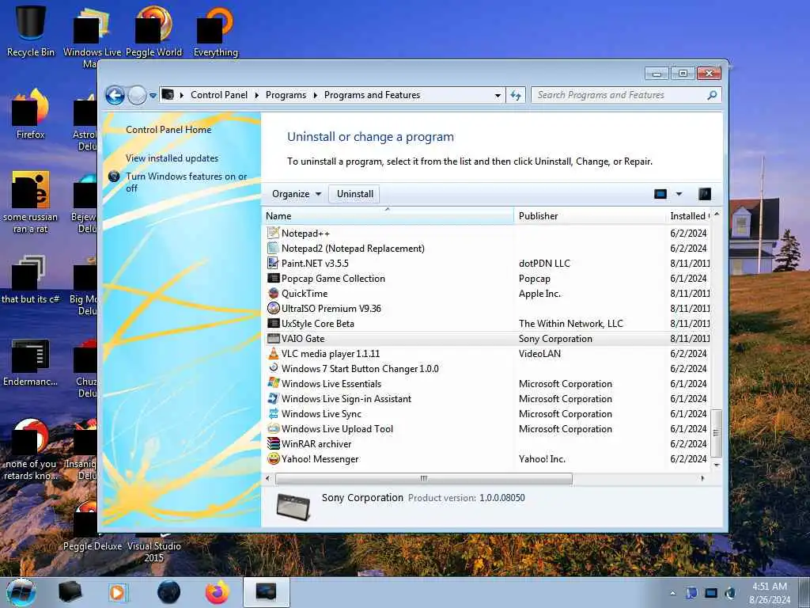Click the change view icon
810x608 pixels.
pyautogui.click(x=660, y=194)
